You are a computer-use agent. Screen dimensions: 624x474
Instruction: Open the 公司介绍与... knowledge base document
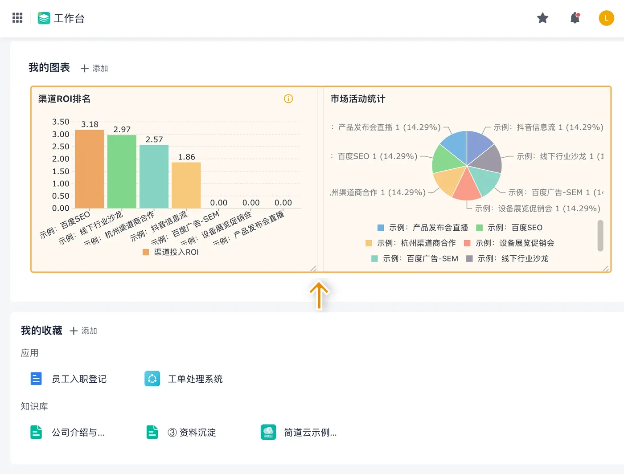pos(36,432)
